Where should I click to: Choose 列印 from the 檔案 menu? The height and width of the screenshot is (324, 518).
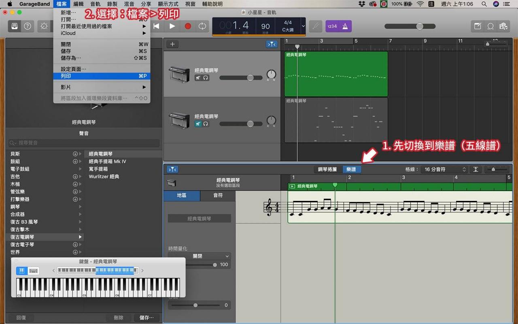(x=102, y=76)
